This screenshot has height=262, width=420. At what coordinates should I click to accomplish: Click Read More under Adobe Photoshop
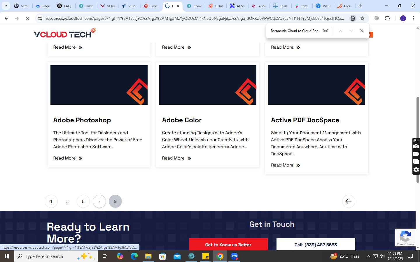[x=68, y=158]
